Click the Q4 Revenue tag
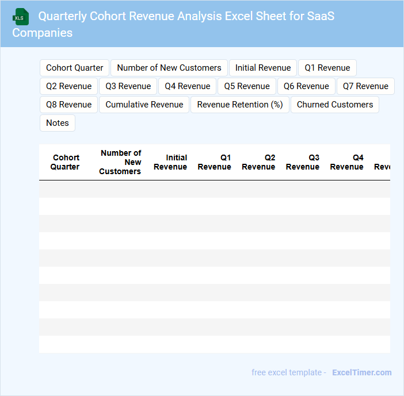Screen dimensions: 404x396 187,86
